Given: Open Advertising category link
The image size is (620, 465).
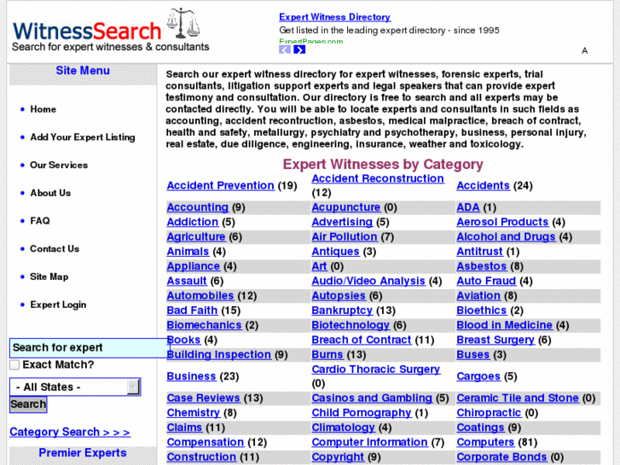Looking at the screenshot, I should (342, 222).
